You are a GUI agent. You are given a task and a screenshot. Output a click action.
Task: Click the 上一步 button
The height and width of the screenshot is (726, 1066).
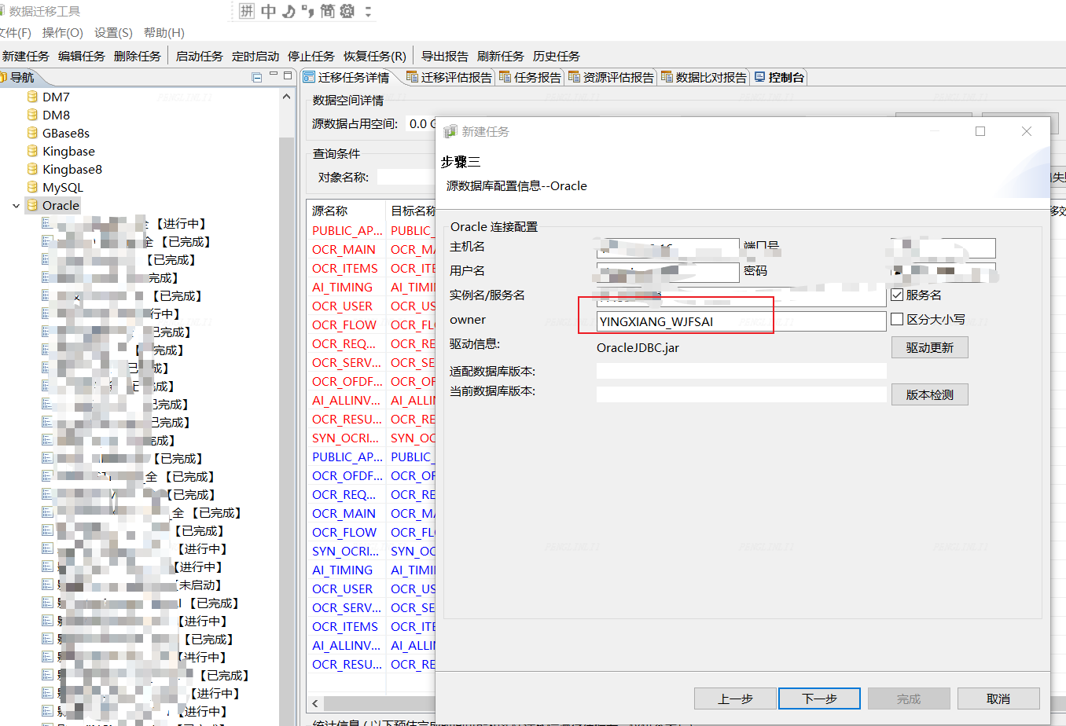pyautogui.click(x=736, y=698)
